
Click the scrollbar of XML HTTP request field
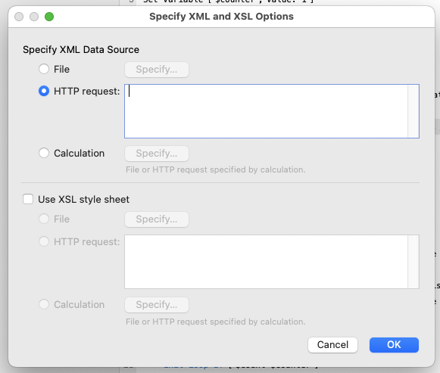point(413,111)
